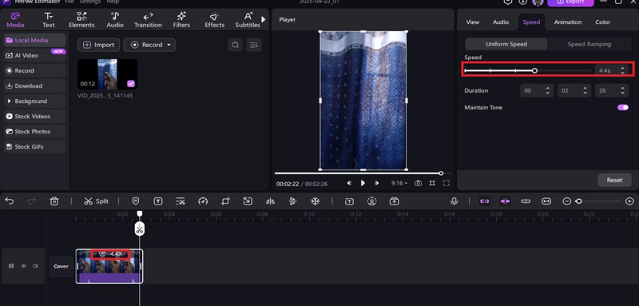Open AI Video section
The height and width of the screenshot is (306, 639).
34,55
